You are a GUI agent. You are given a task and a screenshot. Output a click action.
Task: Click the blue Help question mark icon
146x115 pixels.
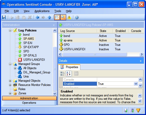(77, 17)
